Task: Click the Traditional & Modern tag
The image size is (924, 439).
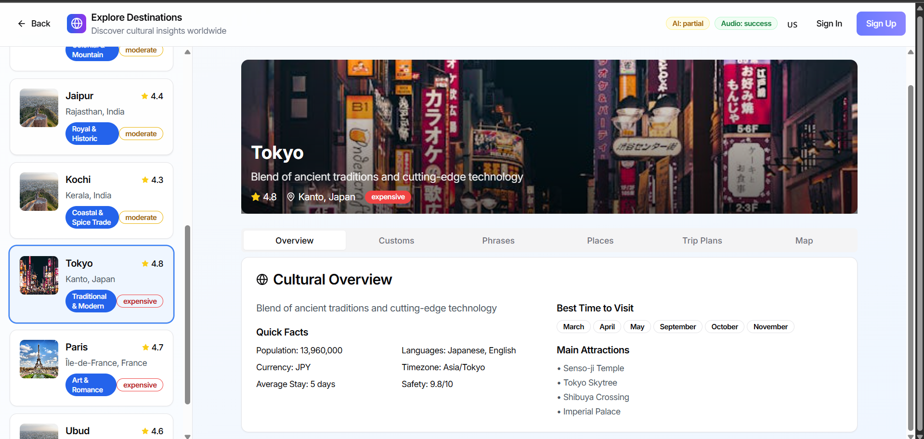Action: (91, 301)
